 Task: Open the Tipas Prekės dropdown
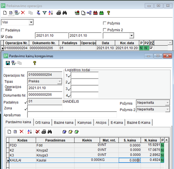coord(59,81)
